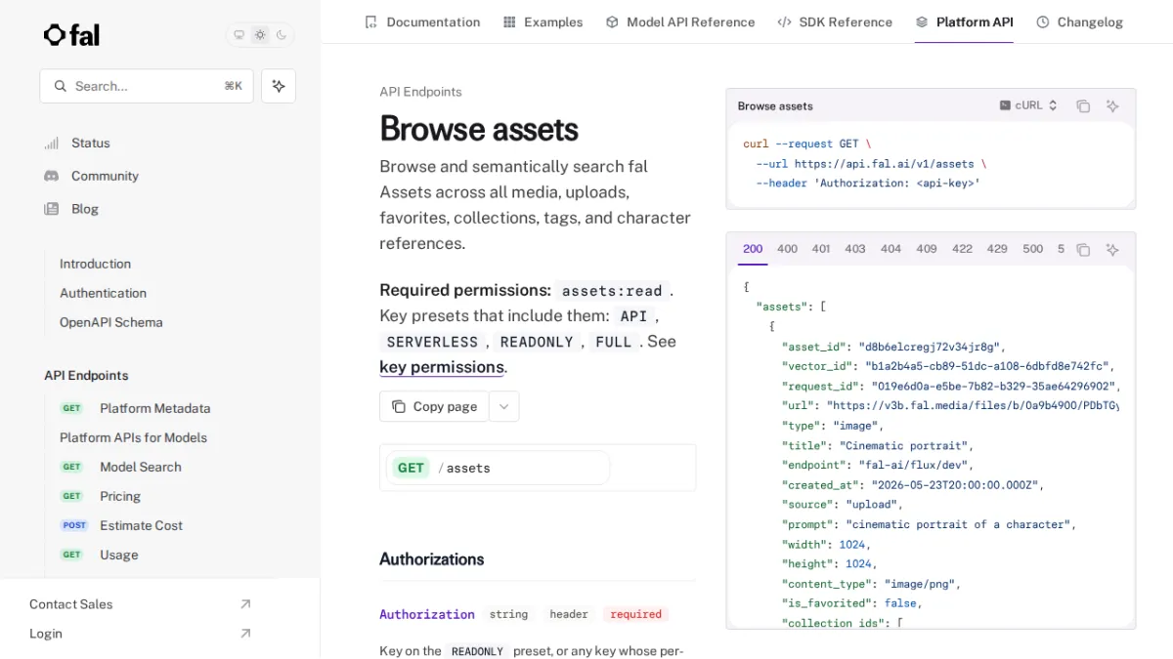Open the Copy page dropdown arrow

[x=503, y=406]
